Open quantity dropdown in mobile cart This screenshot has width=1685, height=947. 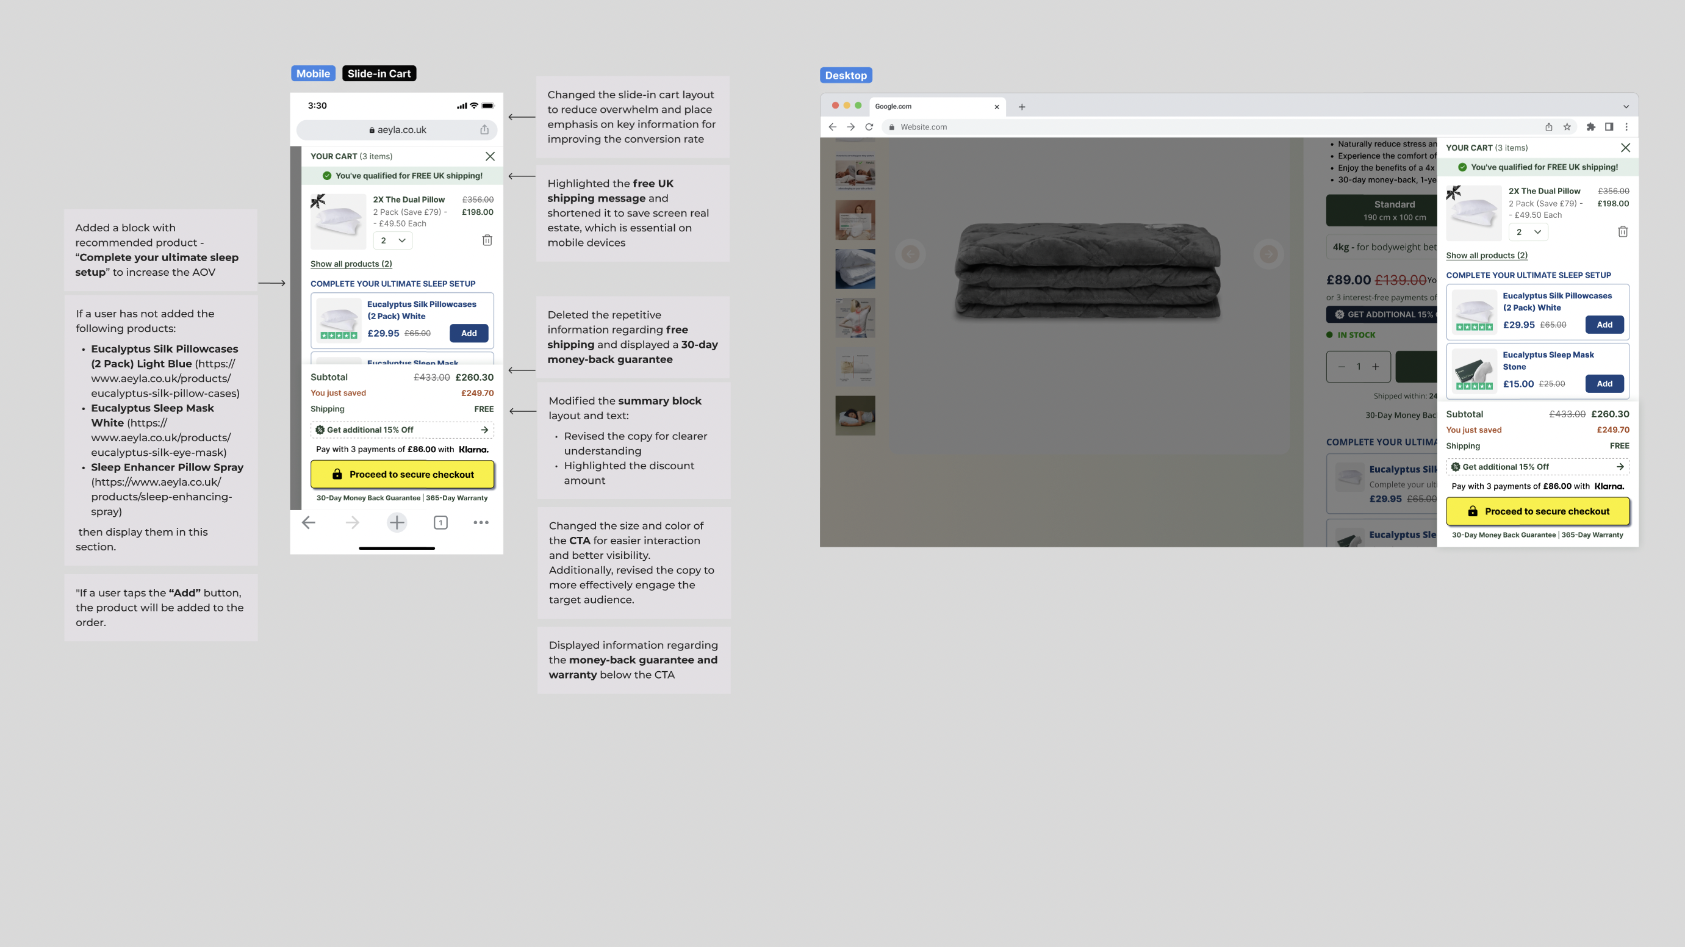(x=393, y=241)
